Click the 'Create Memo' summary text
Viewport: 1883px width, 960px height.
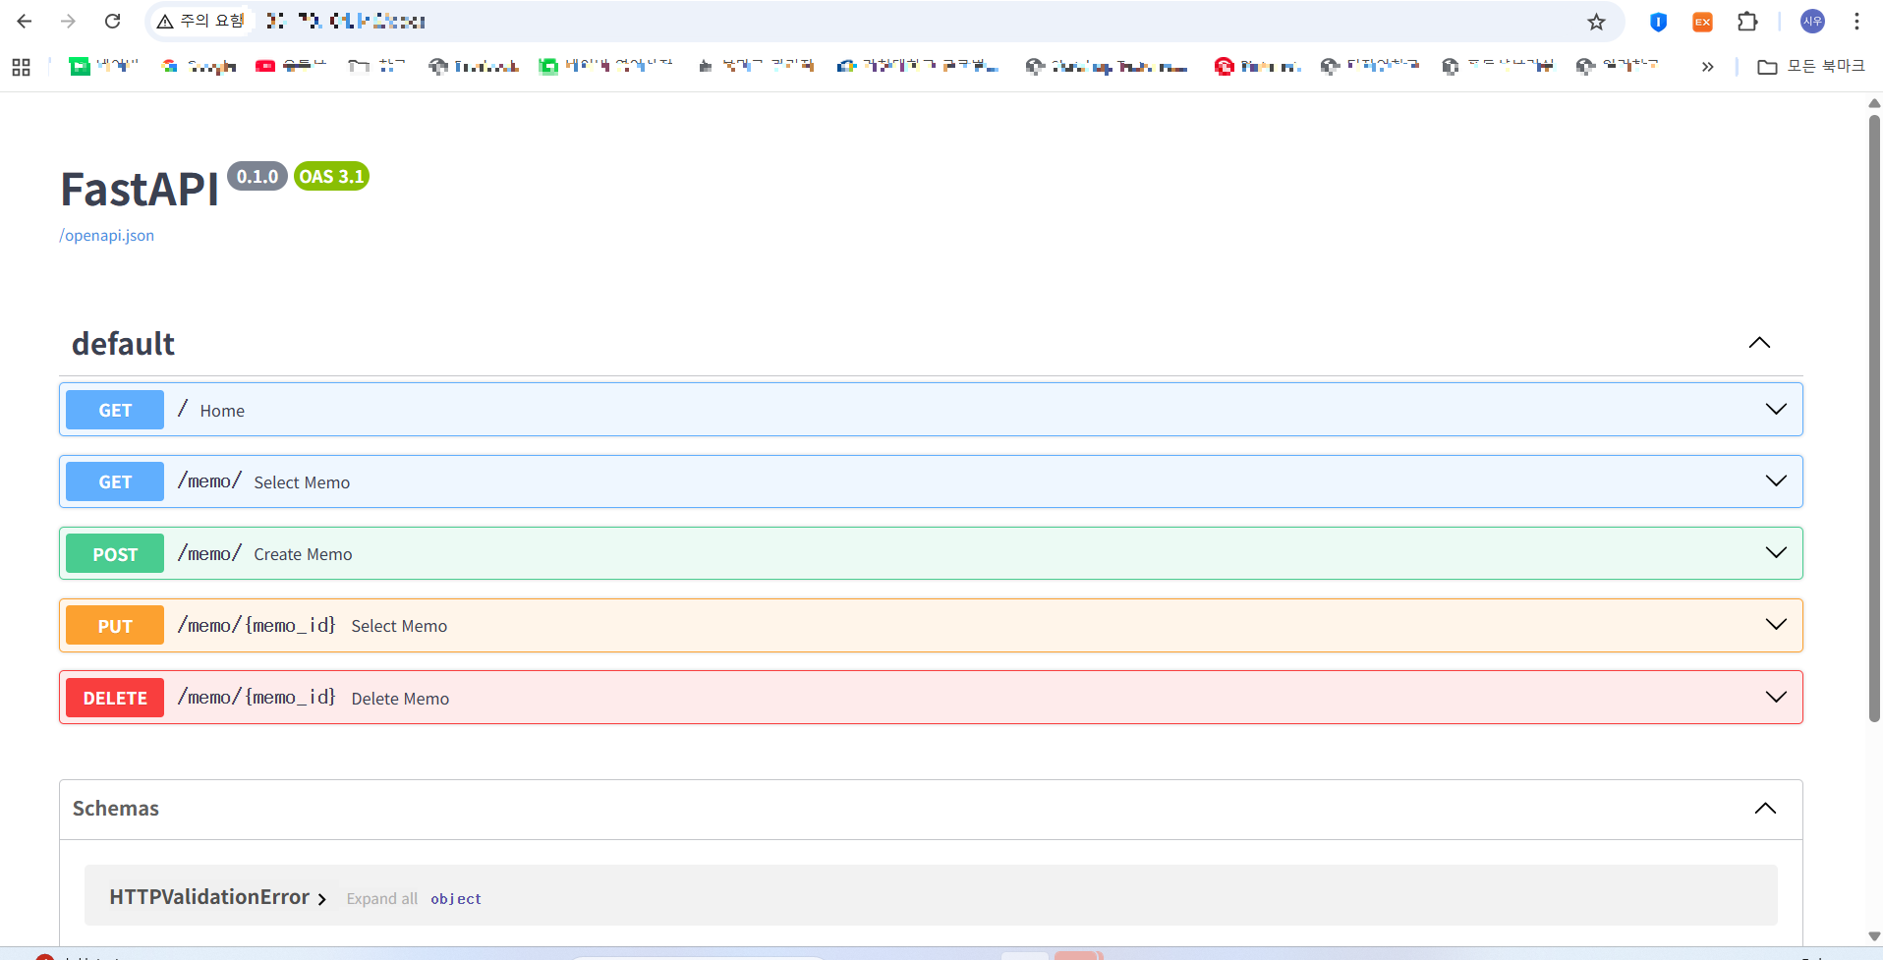303,554
